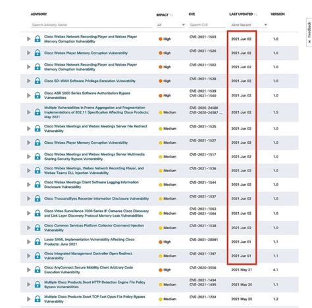Viewport: 312px width, 308px height.
Task: Click lock icon for CVE-2021-1526 advisory row
Action: pyautogui.click(x=38, y=53)
